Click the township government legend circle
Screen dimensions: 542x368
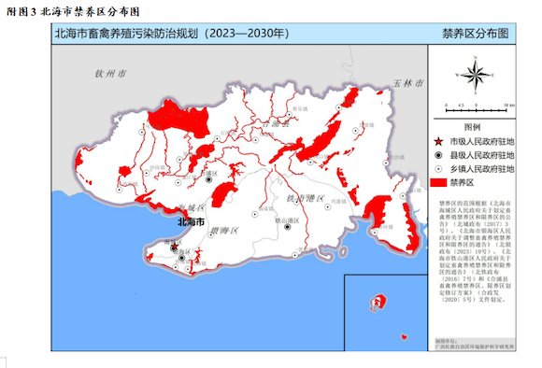tap(438, 169)
